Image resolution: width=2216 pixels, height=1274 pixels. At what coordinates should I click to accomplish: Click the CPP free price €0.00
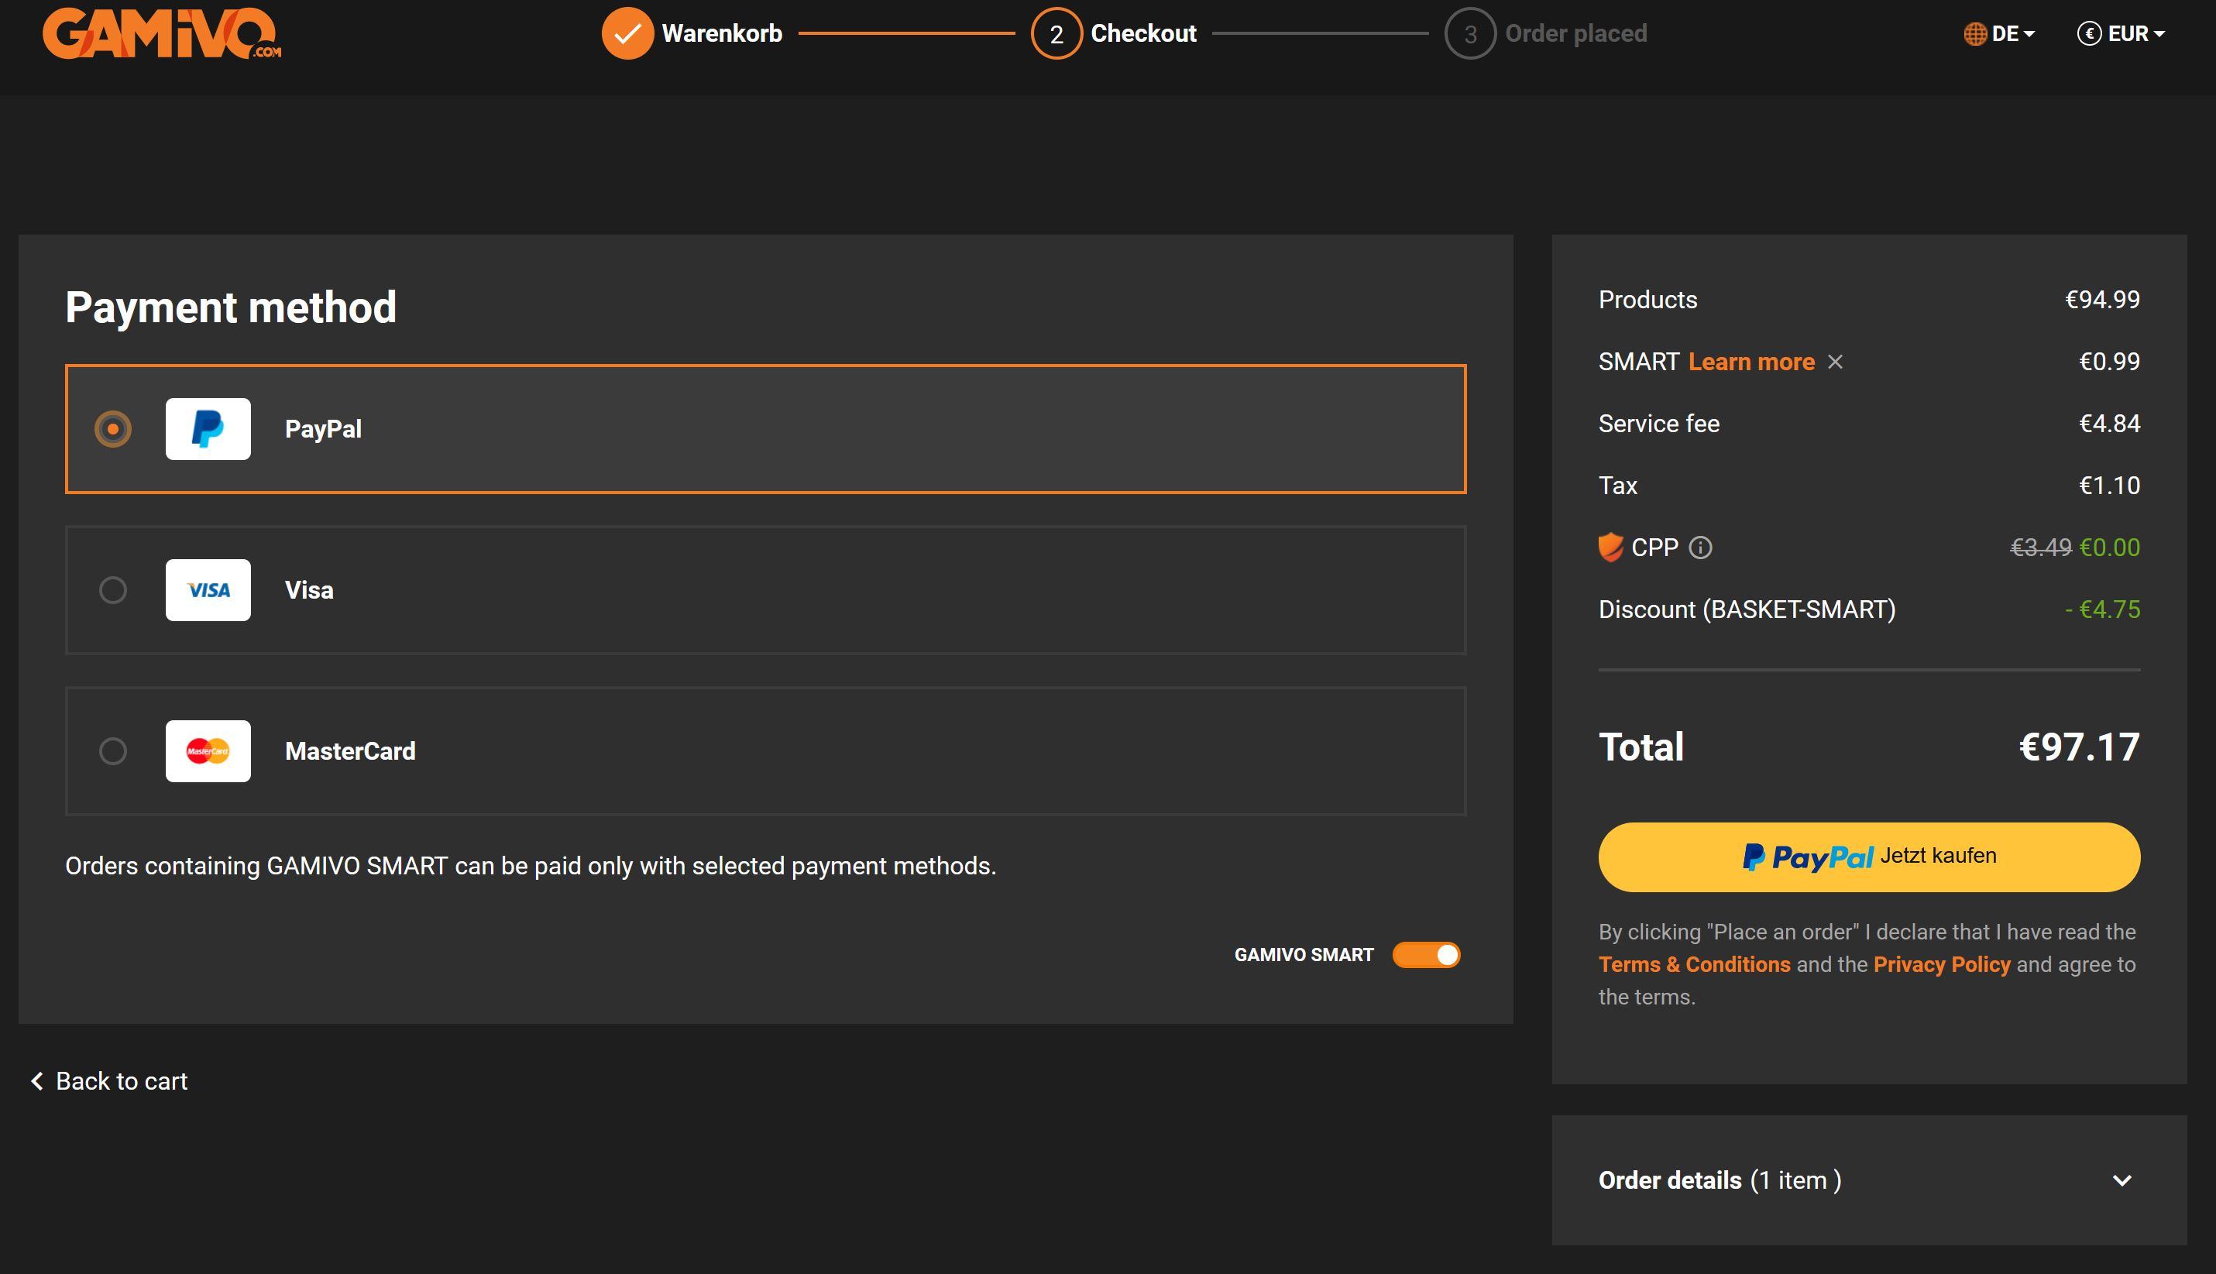click(2109, 548)
